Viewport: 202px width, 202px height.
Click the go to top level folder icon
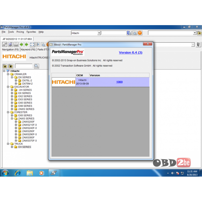pyautogui.click(x=11, y=66)
